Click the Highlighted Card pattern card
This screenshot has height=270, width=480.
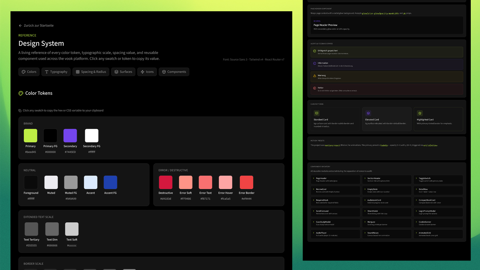point(438,119)
